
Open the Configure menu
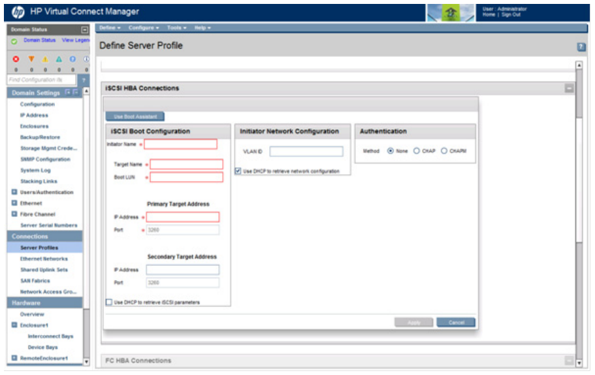coord(144,27)
